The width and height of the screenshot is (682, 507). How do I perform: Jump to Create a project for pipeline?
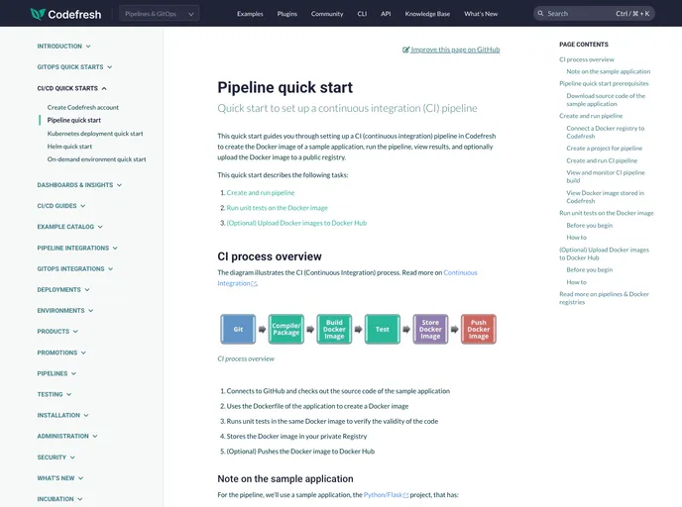pos(604,149)
